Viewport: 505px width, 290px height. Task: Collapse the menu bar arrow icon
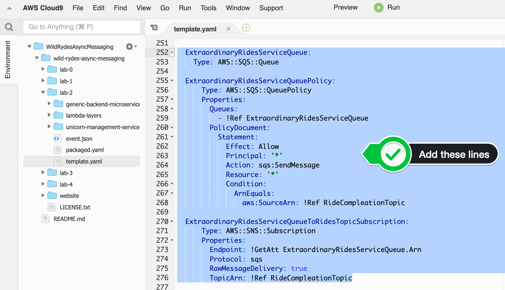(10, 8)
